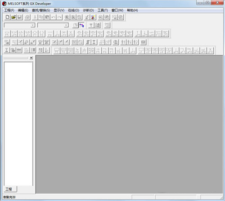Viewport: 225px width, 201px height.
Task: Click the status bar text in the bottom-left corner
Action: point(9,197)
